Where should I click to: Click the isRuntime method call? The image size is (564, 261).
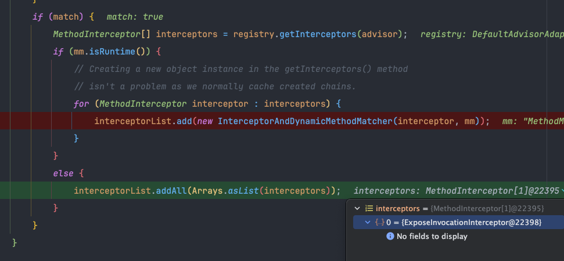pos(112,52)
